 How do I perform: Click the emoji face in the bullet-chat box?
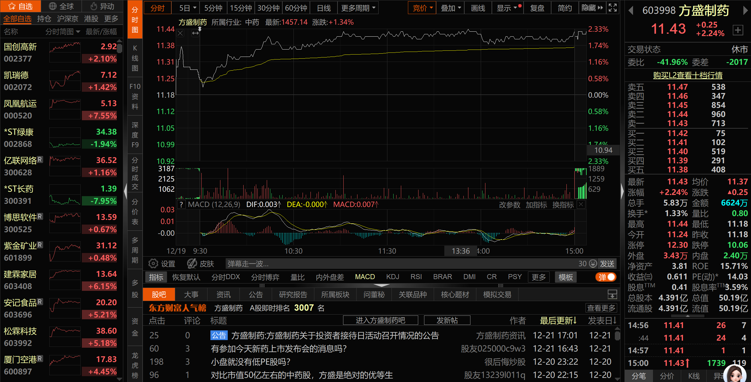click(593, 264)
